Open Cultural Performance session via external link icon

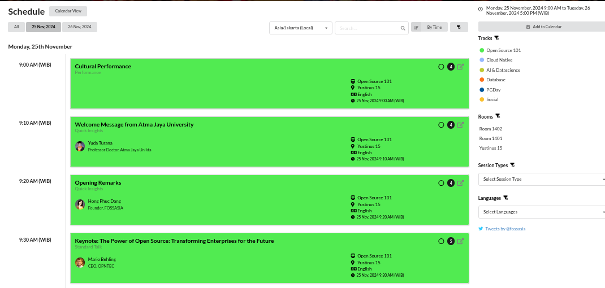[x=460, y=67]
